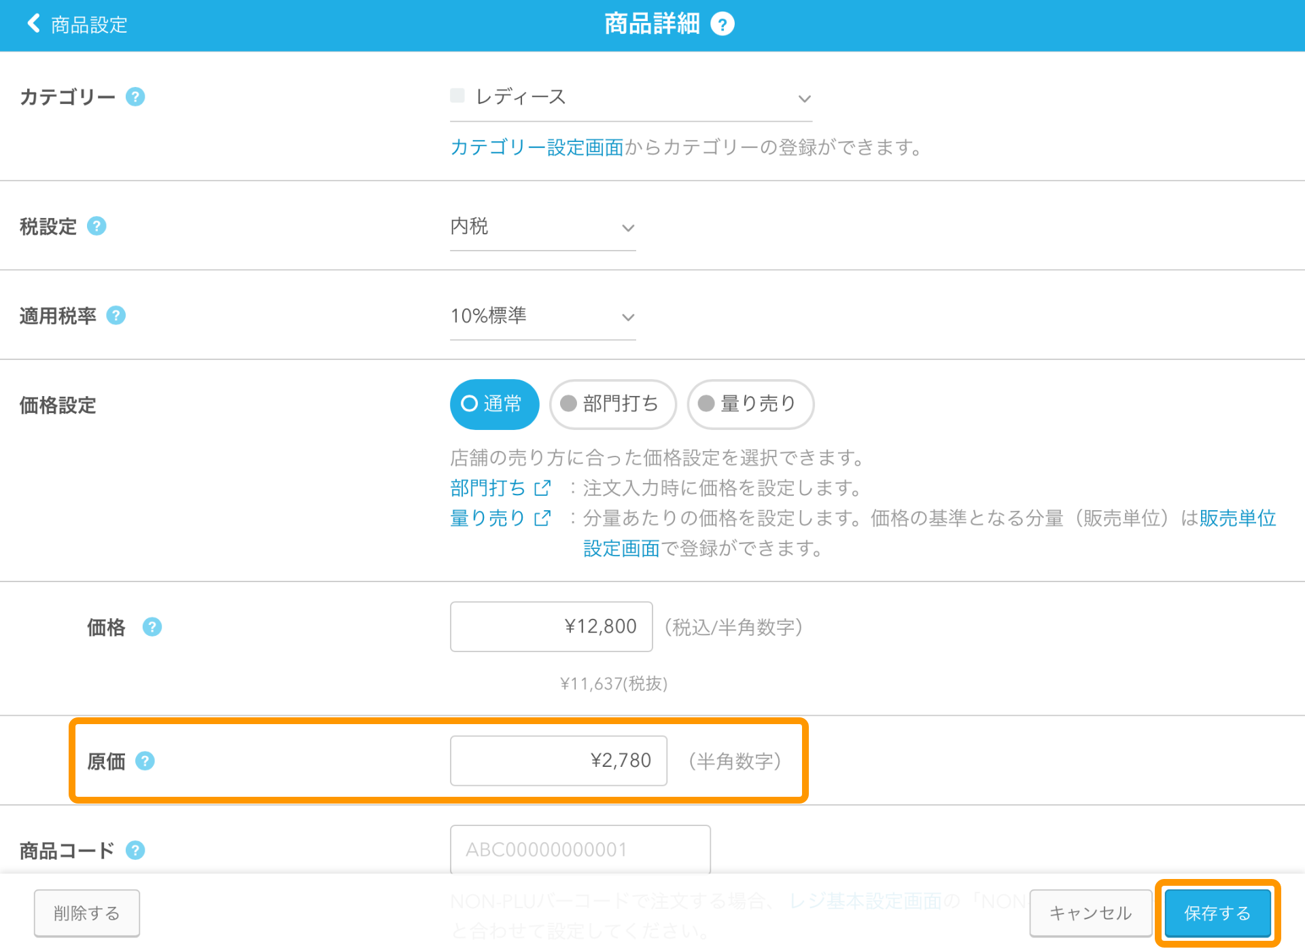Screen dimensions: 1305x951
Task: Open help icon beside 原価 label
Action: coord(145,761)
